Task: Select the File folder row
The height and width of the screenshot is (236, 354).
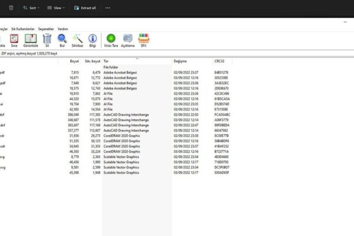Action: pos(112,67)
